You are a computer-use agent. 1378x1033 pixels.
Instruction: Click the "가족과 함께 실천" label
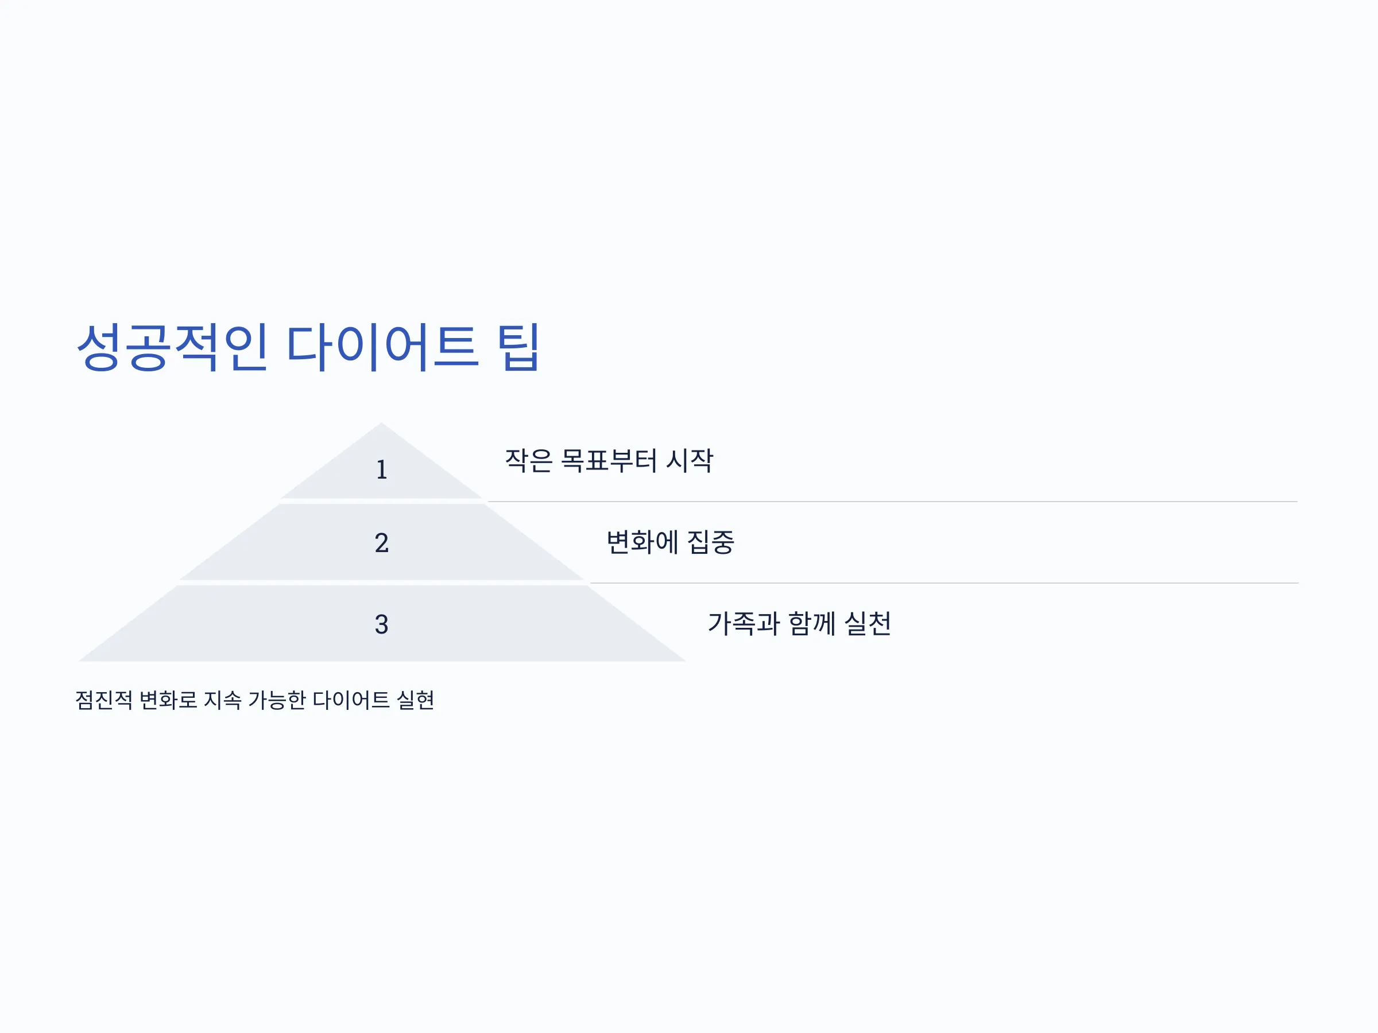tap(799, 624)
